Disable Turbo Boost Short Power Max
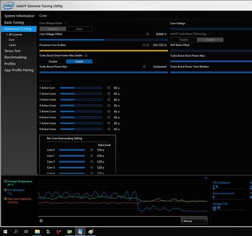The height and width of the screenshot is (236, 252). tap(53, 61)
